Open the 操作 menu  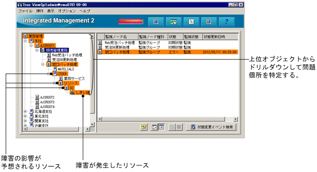[x=40, y=11]
